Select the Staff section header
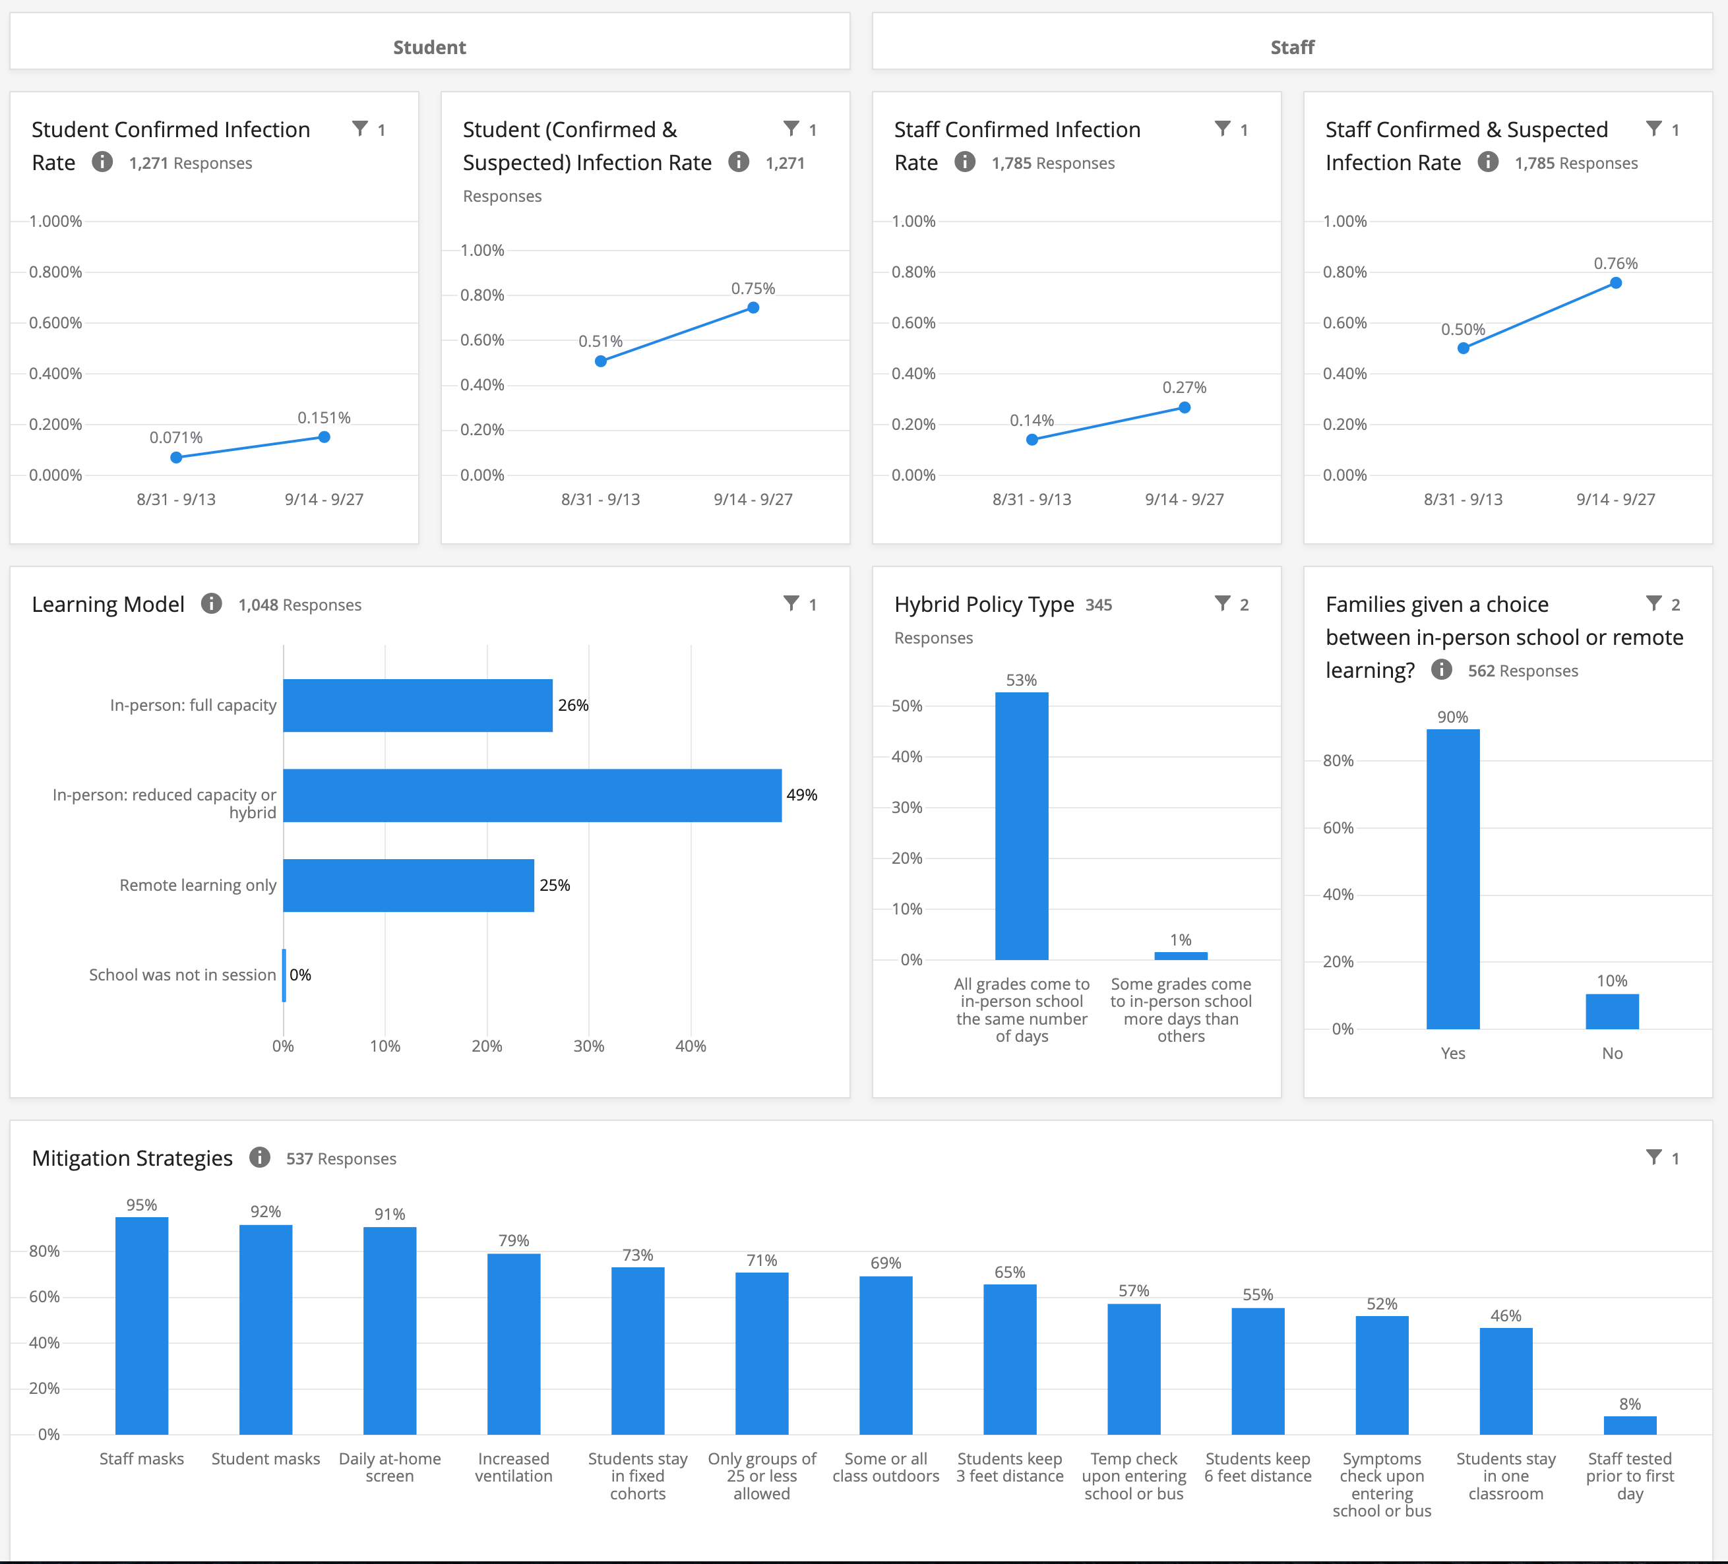Image resolution: width=1728 pixels, height=1564 pixels. click(1292, 47)
